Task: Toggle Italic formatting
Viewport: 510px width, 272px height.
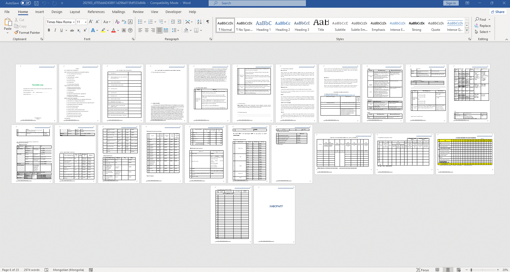Action: [55, 30]
